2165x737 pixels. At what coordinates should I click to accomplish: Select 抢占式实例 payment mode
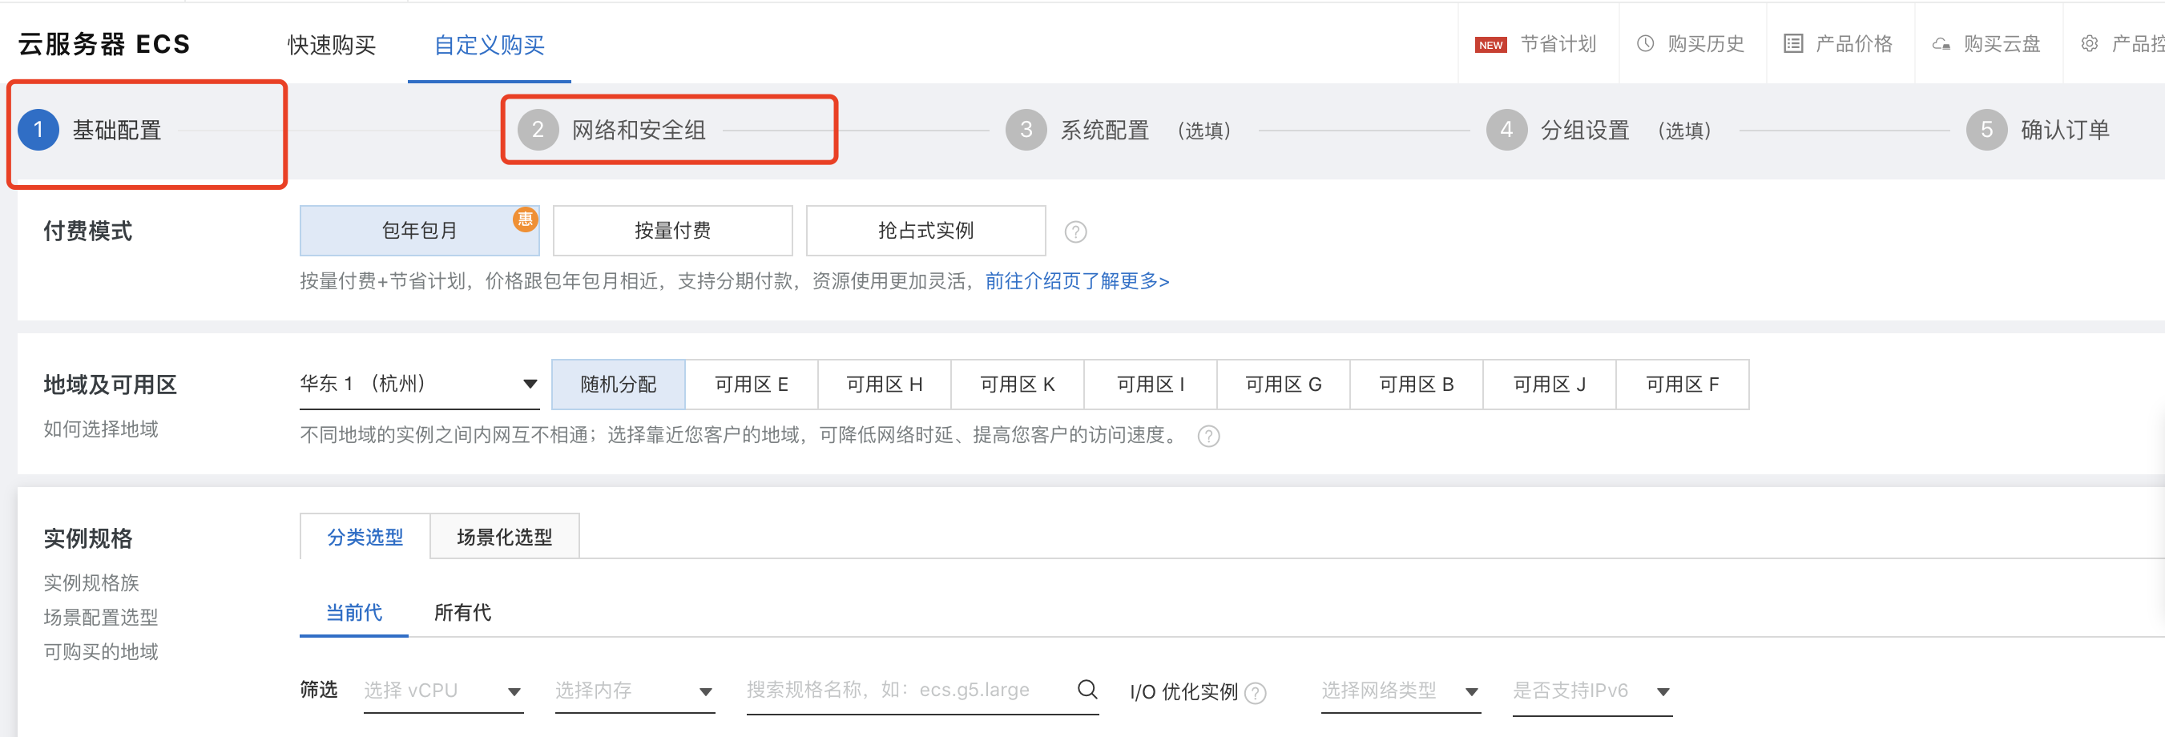[x=925, y=230]
